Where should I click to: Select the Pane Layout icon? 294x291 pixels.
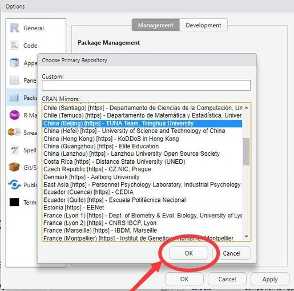click(x=15, y=80)
